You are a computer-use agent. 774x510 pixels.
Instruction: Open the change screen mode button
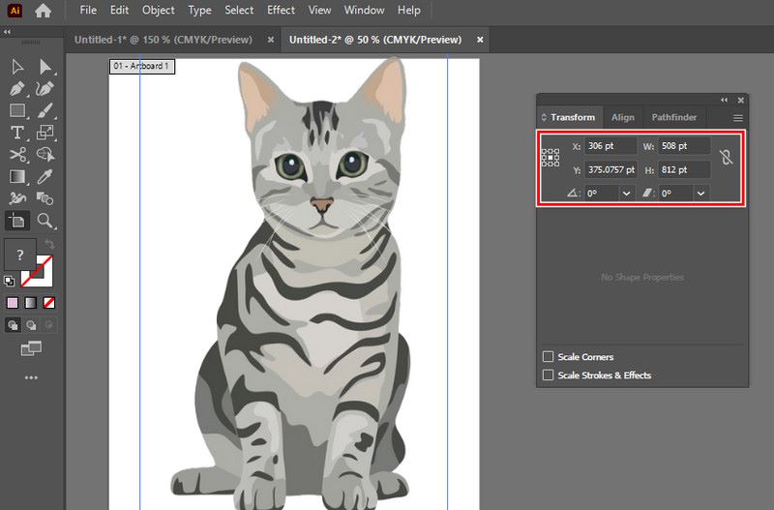click(x=31, y=348)
